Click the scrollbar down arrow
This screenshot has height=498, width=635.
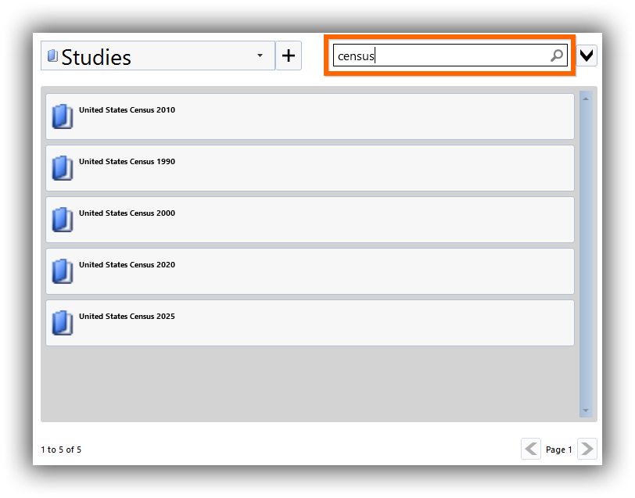586,410
